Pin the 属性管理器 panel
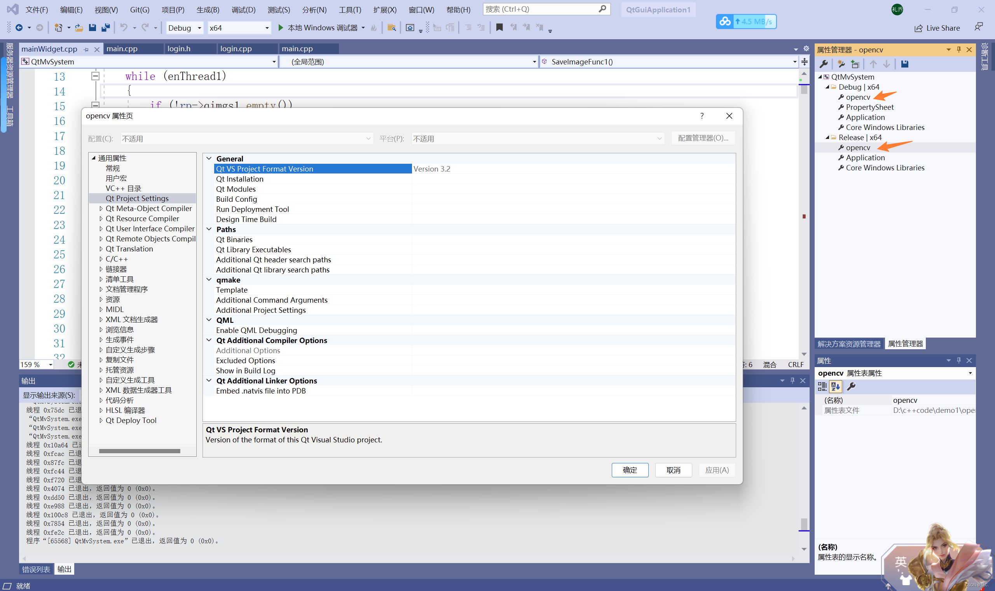This screenshot has width=995, height=591. [959, 49]
